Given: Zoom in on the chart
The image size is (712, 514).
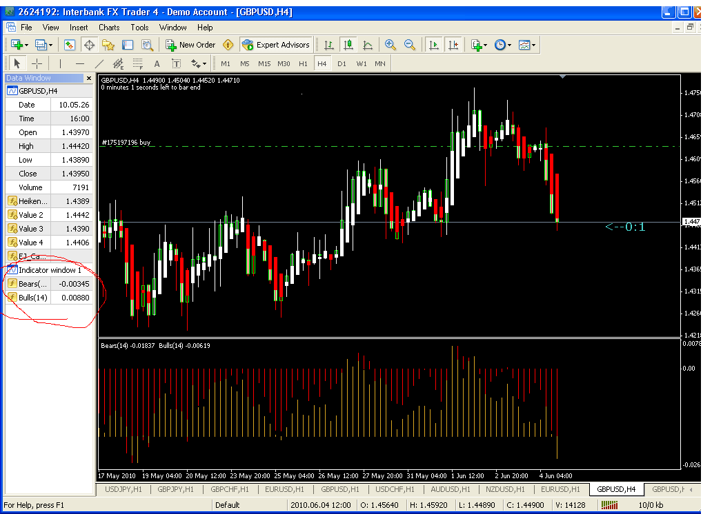Looking at the screenshot, I should click(390, 45).
